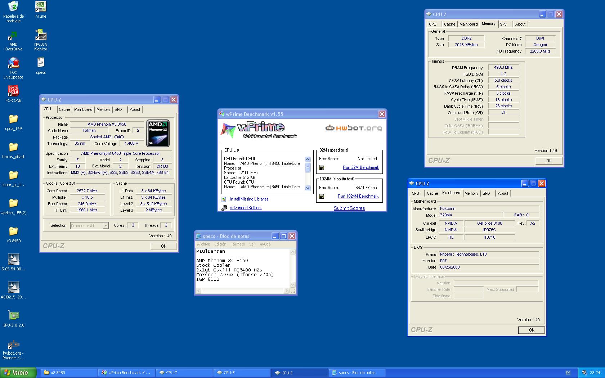The width and height of the screenshot is (605, 378).
Task: Click OK in CPU-Z Memory window
Action: click(x=549, y=161)
